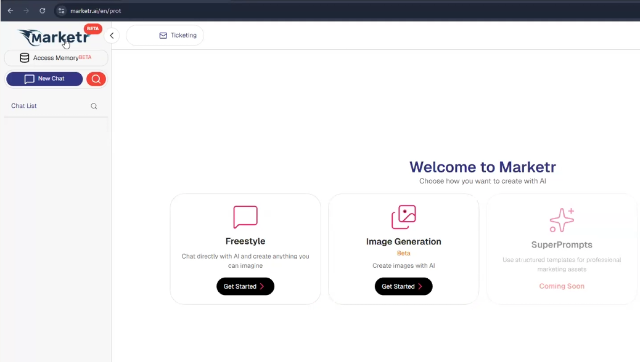Click the Welcome to Marketr heading
The width and height of the screenshot is (640, 362).
pyautogui.click(x=482, y=167)
